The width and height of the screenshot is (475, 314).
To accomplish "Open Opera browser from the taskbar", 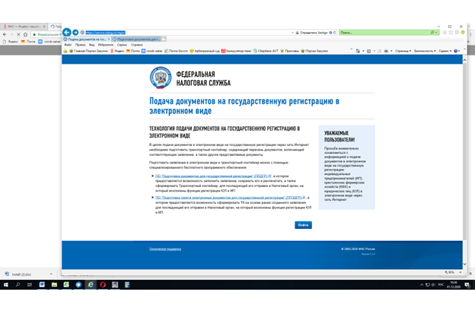I will pyautogui.click(x=103, y=284).
